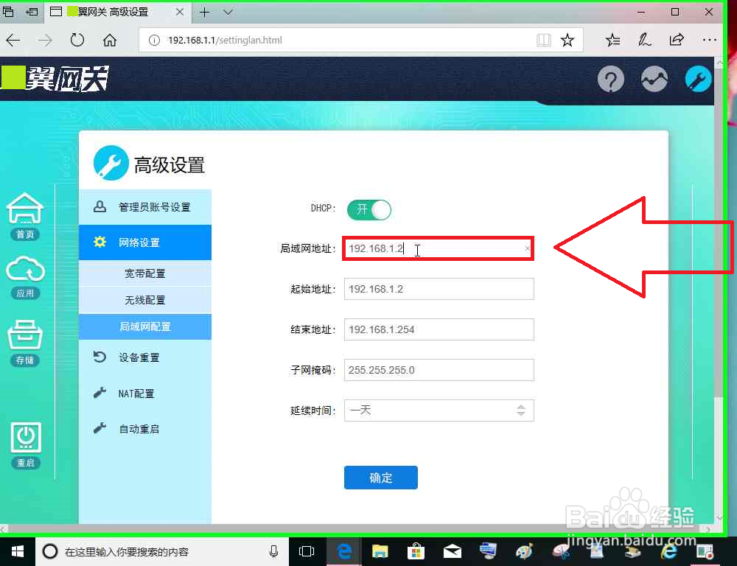Clear the 局域网地址 field with x
Viewport: 737px width, 566px height.
pyautogui.click(x=527, y=248)
